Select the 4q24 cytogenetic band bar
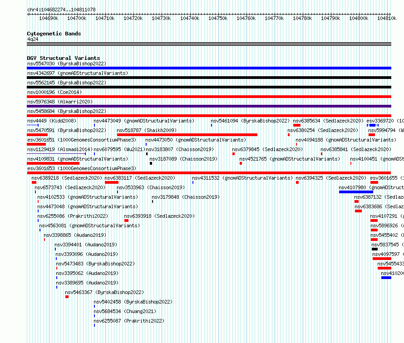404x343 pixels. point(209,44)
